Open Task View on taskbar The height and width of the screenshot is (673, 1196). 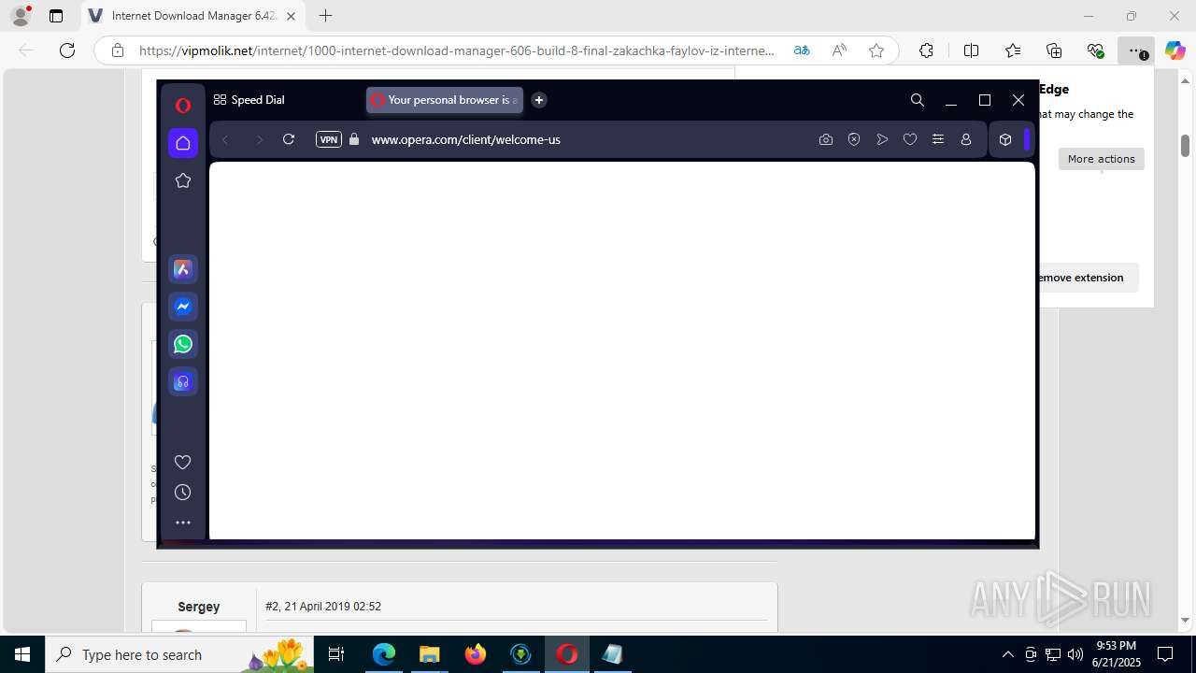click(x=336, y=654)
